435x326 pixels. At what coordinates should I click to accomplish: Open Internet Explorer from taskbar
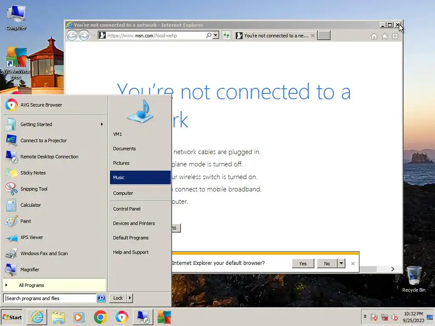(37, 317)
